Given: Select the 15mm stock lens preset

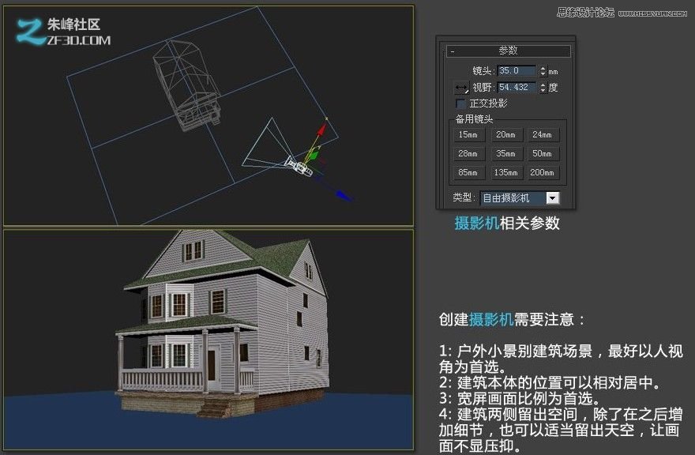Looking at the screenshot, I should tap(468, 135).
